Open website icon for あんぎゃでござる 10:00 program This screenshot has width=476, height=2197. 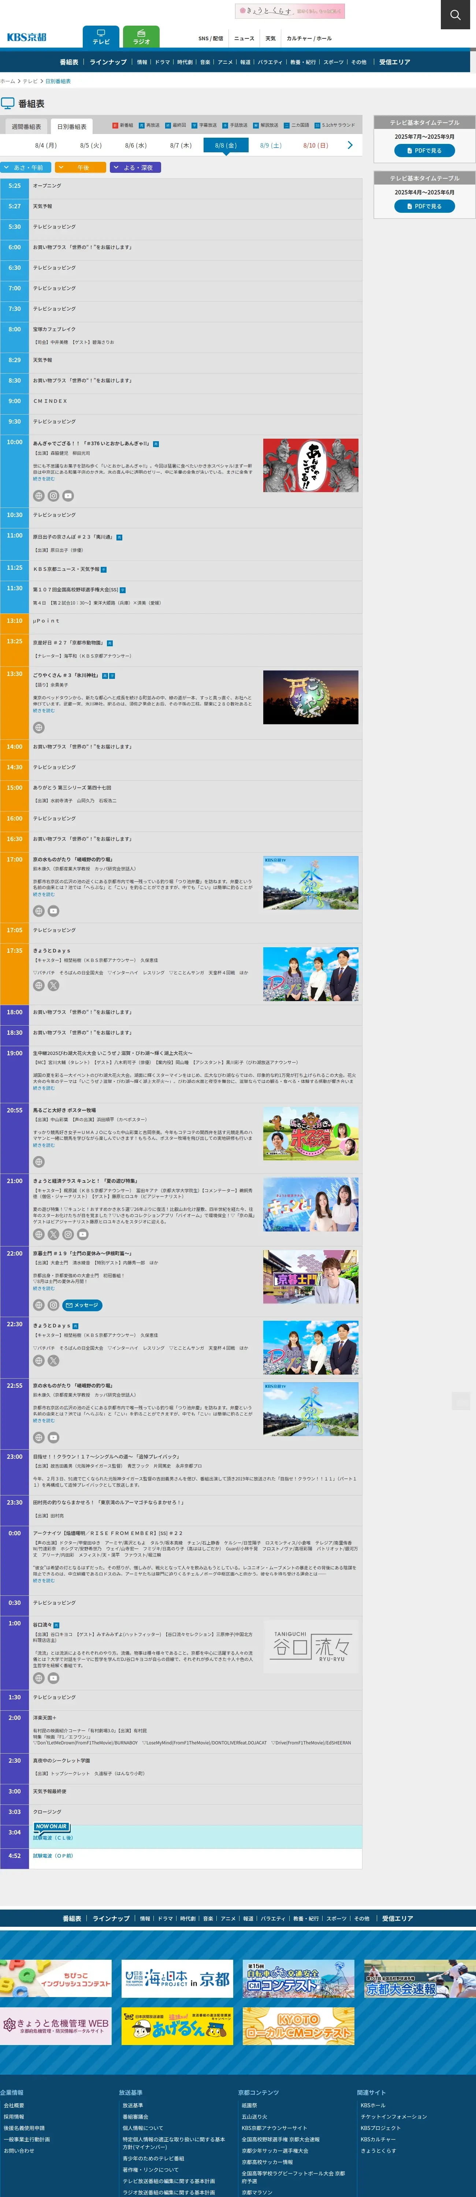click(x=38, y=495)
